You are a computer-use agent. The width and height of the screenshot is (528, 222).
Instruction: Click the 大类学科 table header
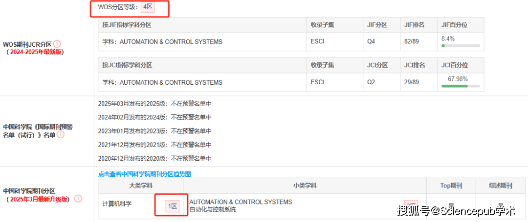140,185
